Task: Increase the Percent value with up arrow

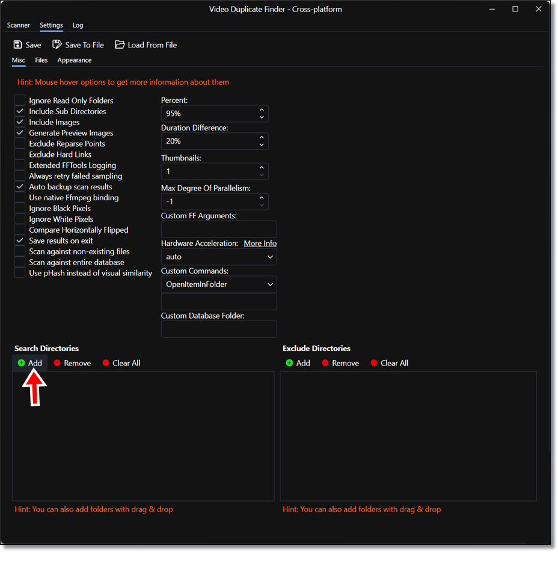Action: coord(262,110)
